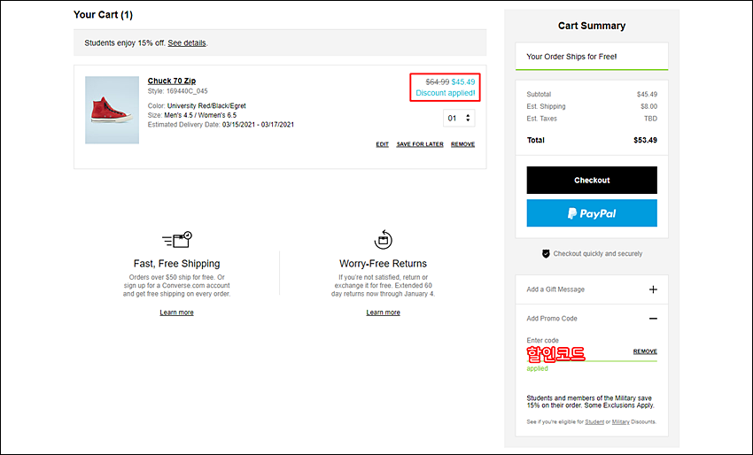This screenshot has width=753, height=455.
Task: Open Learn more under Worry-Free Returns
Action: point(383,312)
